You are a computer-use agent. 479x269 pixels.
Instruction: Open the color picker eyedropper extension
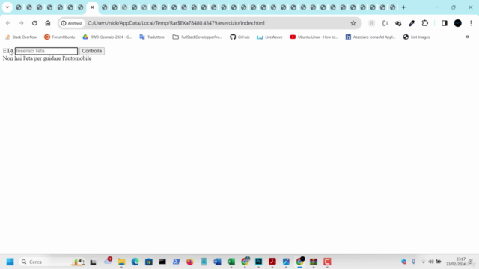pyautogui.click(x=412, y=23)
